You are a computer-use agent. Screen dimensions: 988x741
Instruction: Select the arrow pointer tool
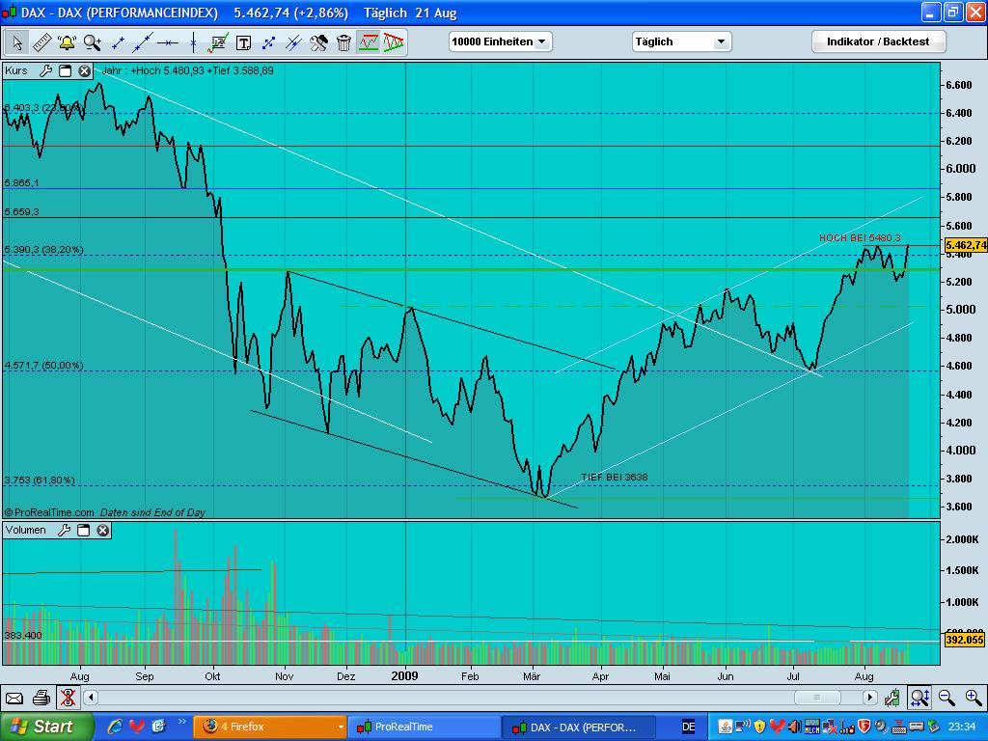17,42
